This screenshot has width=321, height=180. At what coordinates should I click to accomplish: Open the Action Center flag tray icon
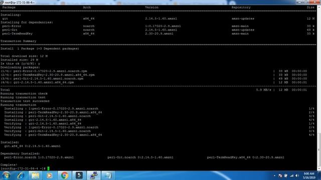(280, 175)
